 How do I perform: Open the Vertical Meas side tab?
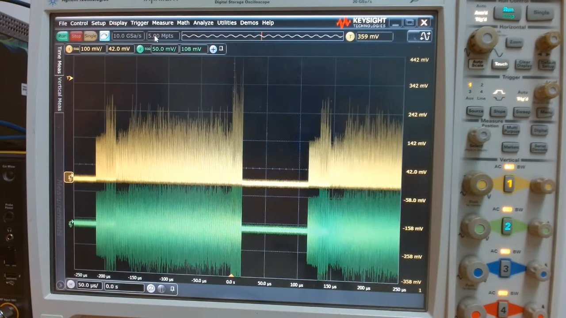tap(60, 94)
